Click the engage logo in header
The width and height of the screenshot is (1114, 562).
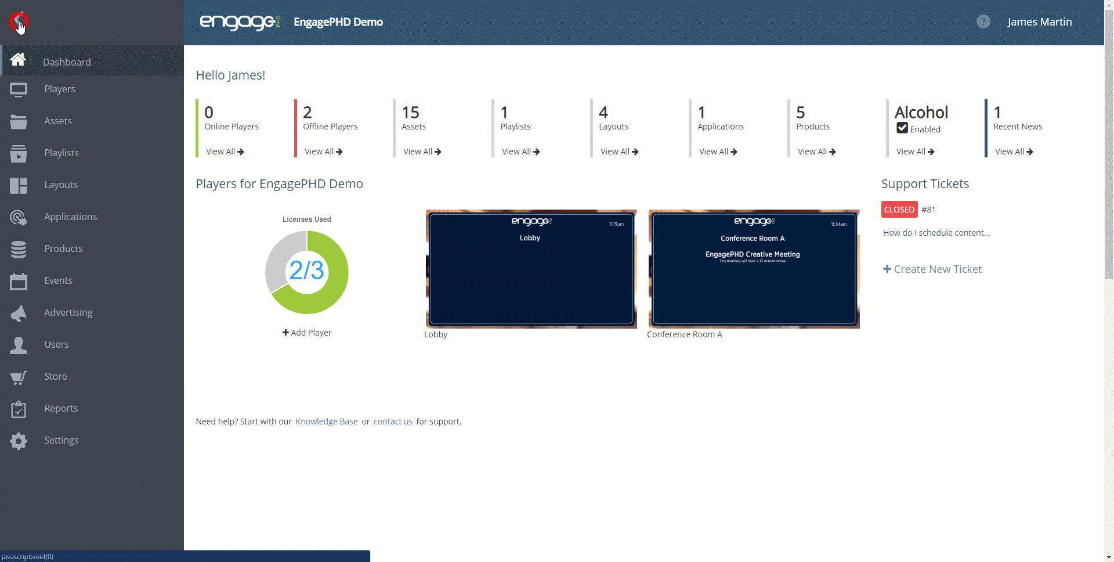[x=240, y=22]
